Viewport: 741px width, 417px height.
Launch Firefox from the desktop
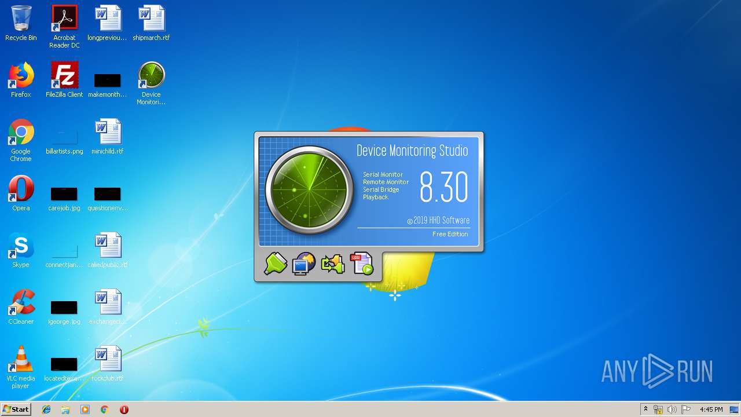pyautogui.click(x=21, y=80)
